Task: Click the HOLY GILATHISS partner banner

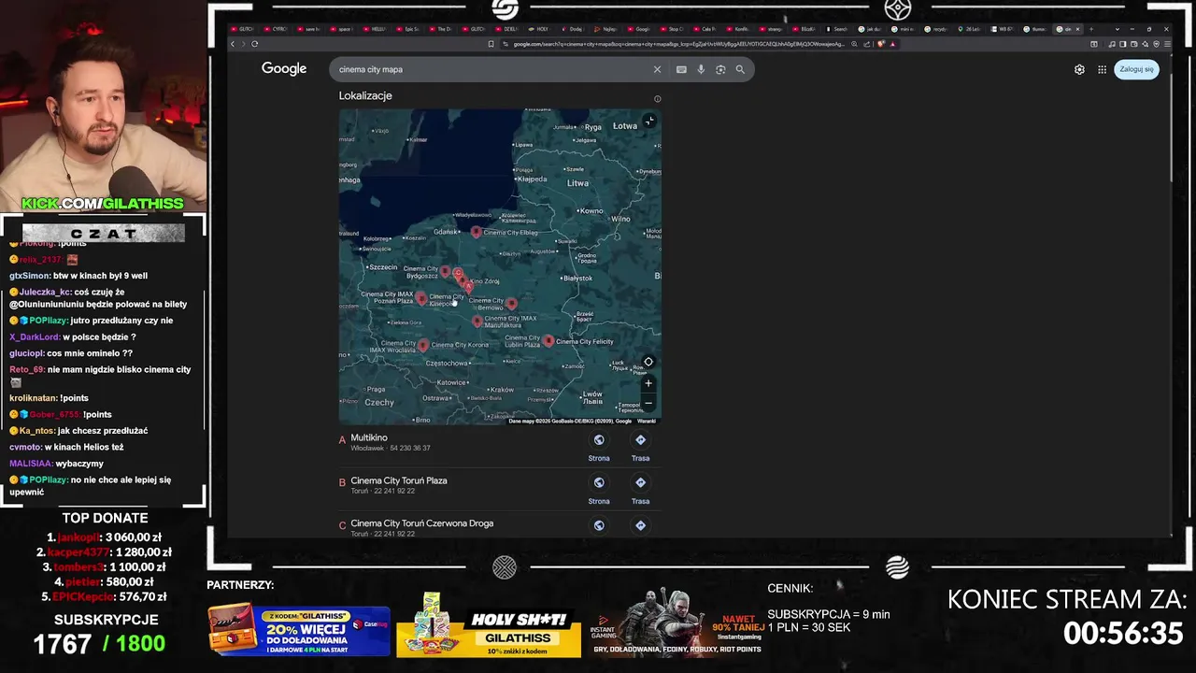Action: coord(488,624)
